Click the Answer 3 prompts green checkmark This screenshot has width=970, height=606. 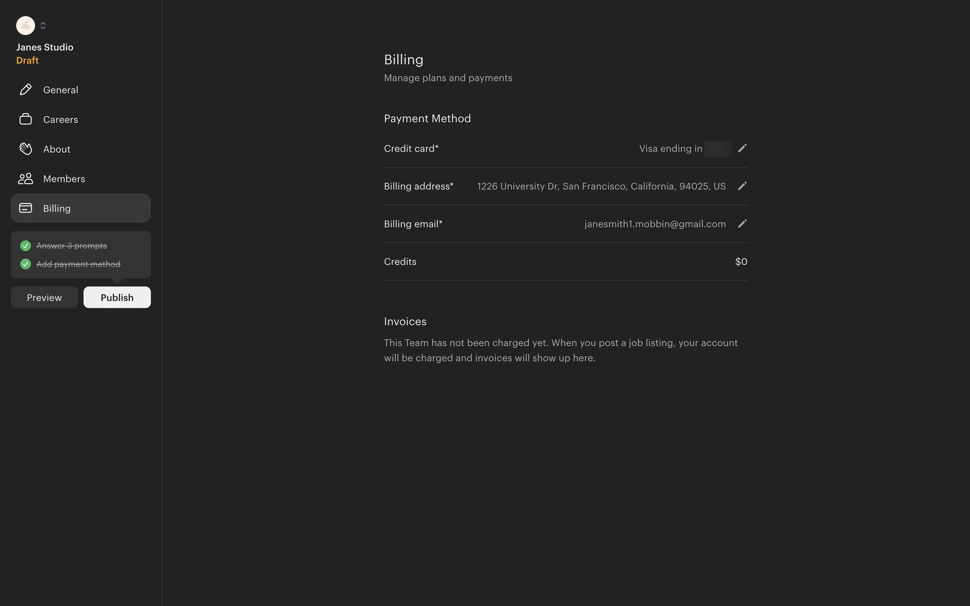point(25,246)
